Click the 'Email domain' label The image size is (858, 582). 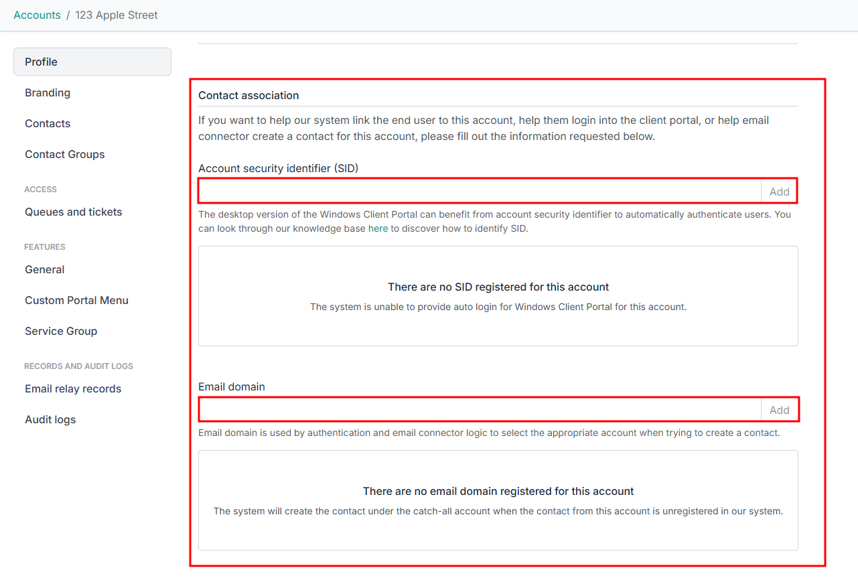pos(232,386)
